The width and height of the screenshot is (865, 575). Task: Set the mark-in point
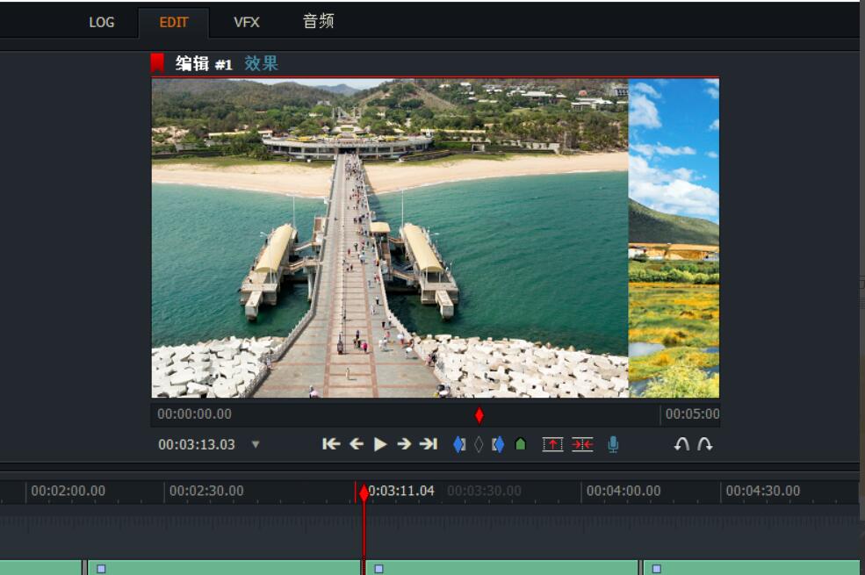[x=458, y=444]
